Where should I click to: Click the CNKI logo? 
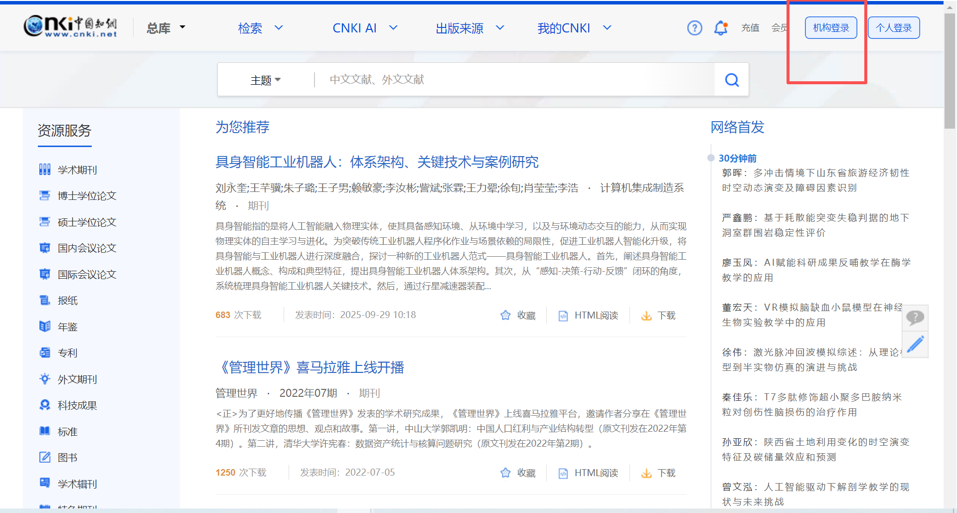point(71,26)
